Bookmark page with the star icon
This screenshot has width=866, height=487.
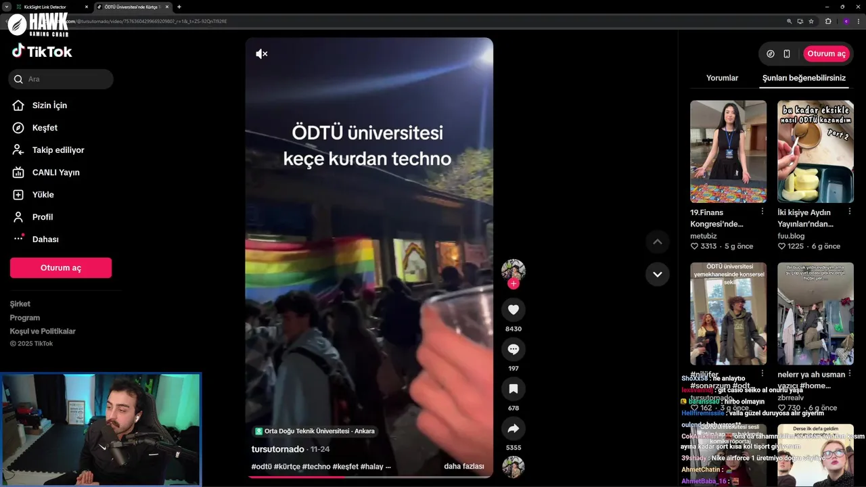click(811, 21)
